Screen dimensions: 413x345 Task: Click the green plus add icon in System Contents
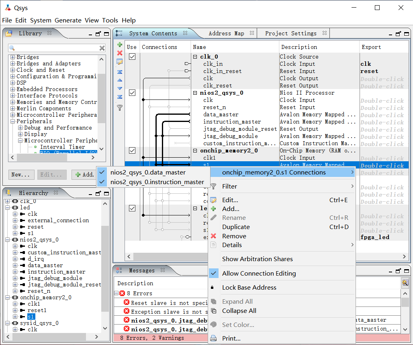(x=120, y=45)
